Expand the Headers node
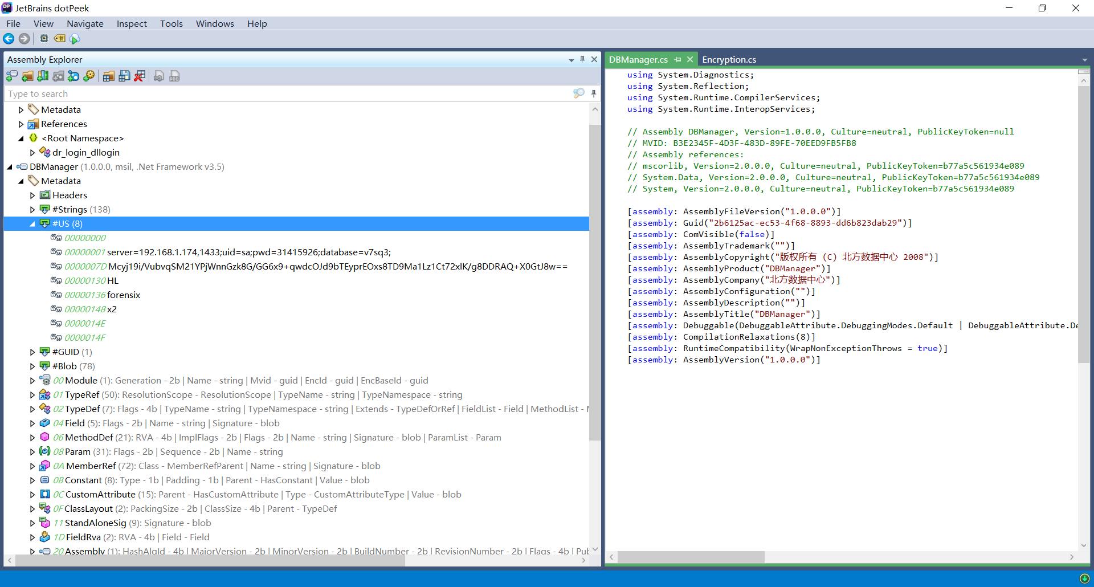 tap(32, 195)
